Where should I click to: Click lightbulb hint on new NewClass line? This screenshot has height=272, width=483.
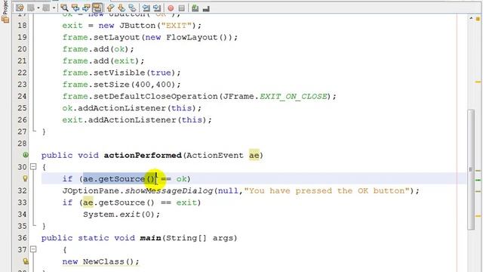pos(26,261)
